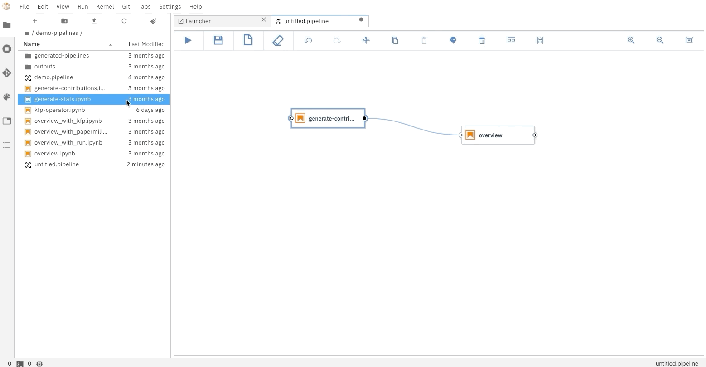Viewport: 706px width, 367px height.
Task: Click the Redo arrow in the pipeline toolbar
Action: click(x=337, y=40)
